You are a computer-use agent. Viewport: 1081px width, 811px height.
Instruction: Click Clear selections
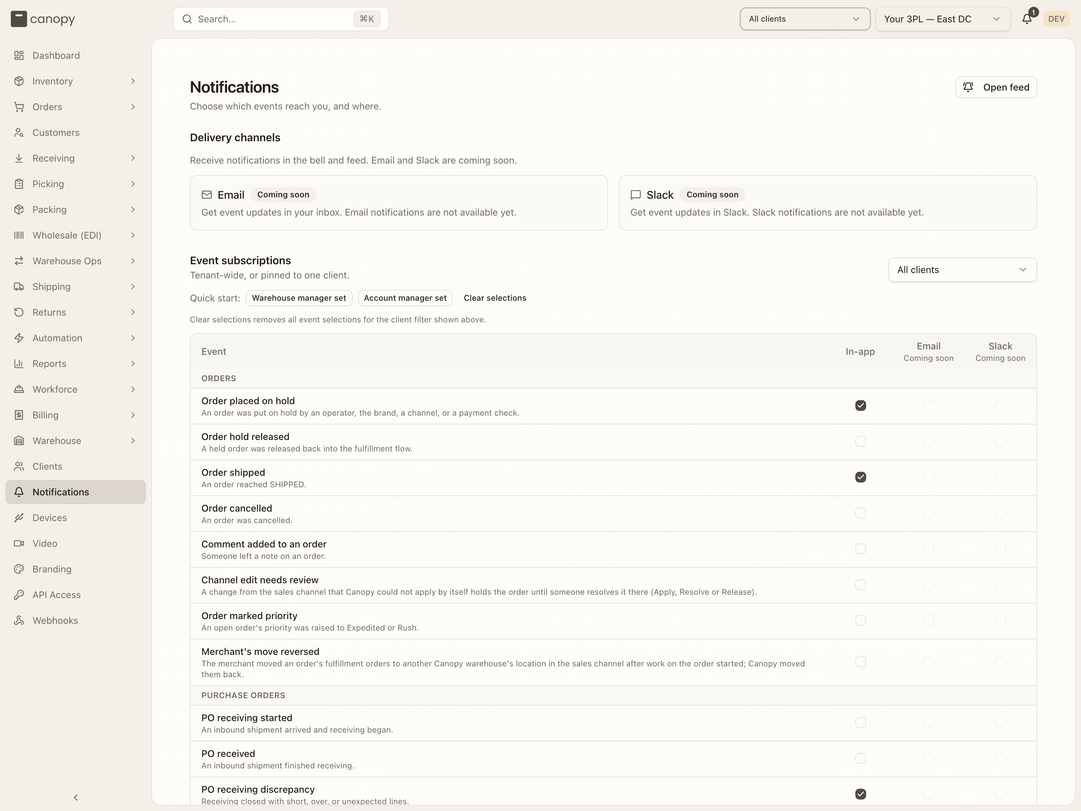[x=495, y=298]
